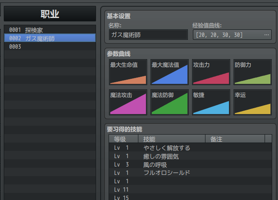The height and width of the screenshot is (200, 278).
Task: Open the 防御力 parameter curve
Action: [252, 72]
